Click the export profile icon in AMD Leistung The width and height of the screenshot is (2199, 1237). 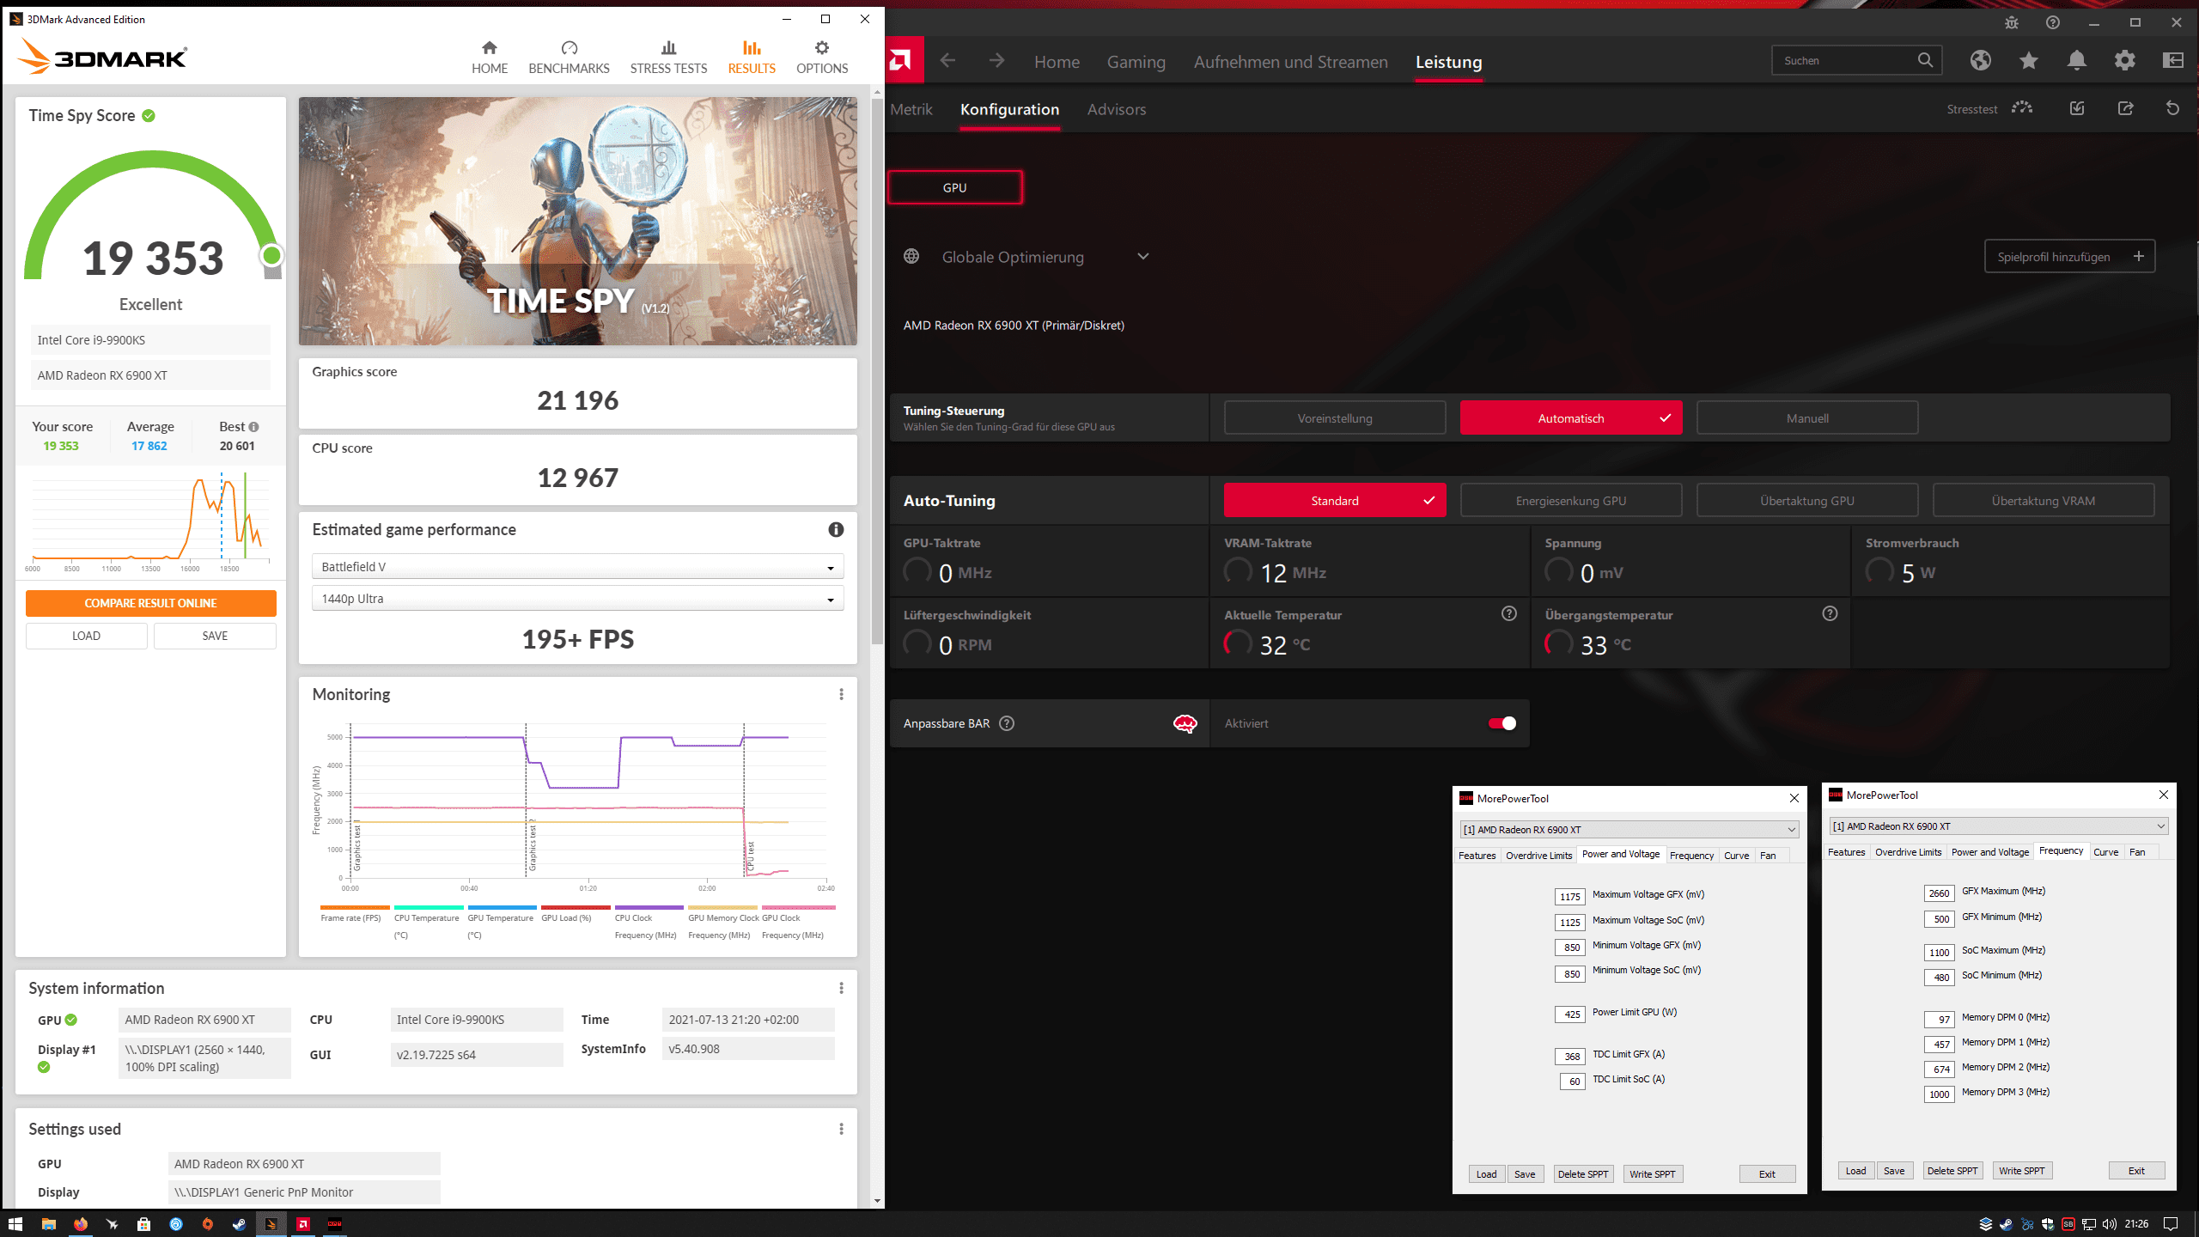click(x=2125, y=108)
